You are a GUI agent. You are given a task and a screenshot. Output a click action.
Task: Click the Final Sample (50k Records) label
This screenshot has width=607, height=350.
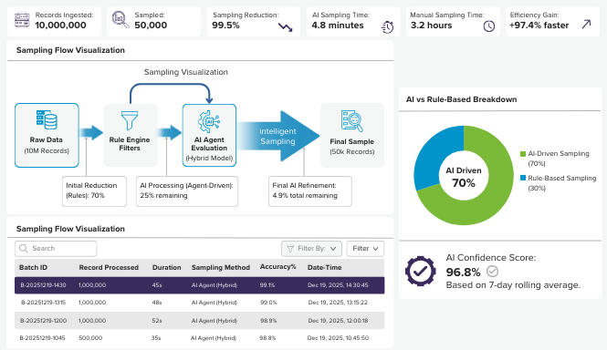point(352,147)
